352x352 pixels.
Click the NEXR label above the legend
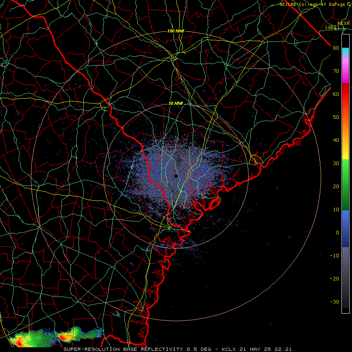tap(344, 23)
